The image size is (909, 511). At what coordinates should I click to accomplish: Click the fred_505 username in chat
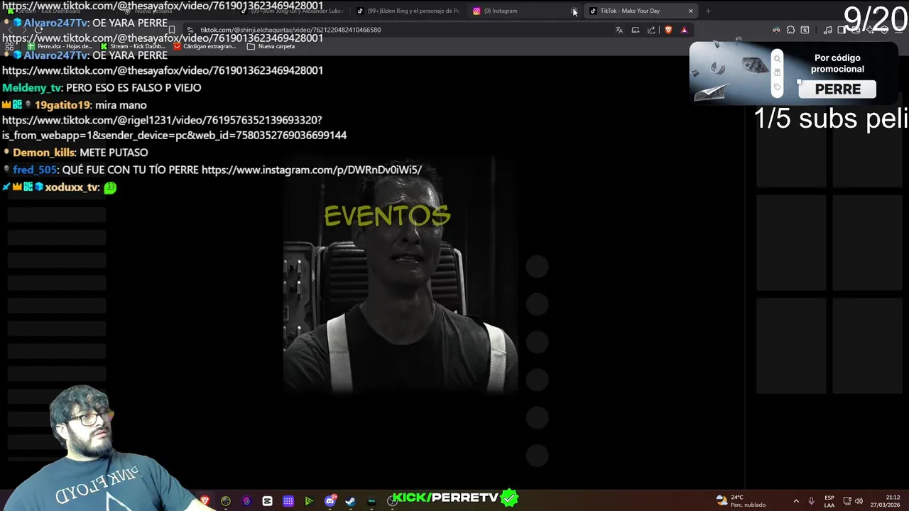(x=34, y=170)
